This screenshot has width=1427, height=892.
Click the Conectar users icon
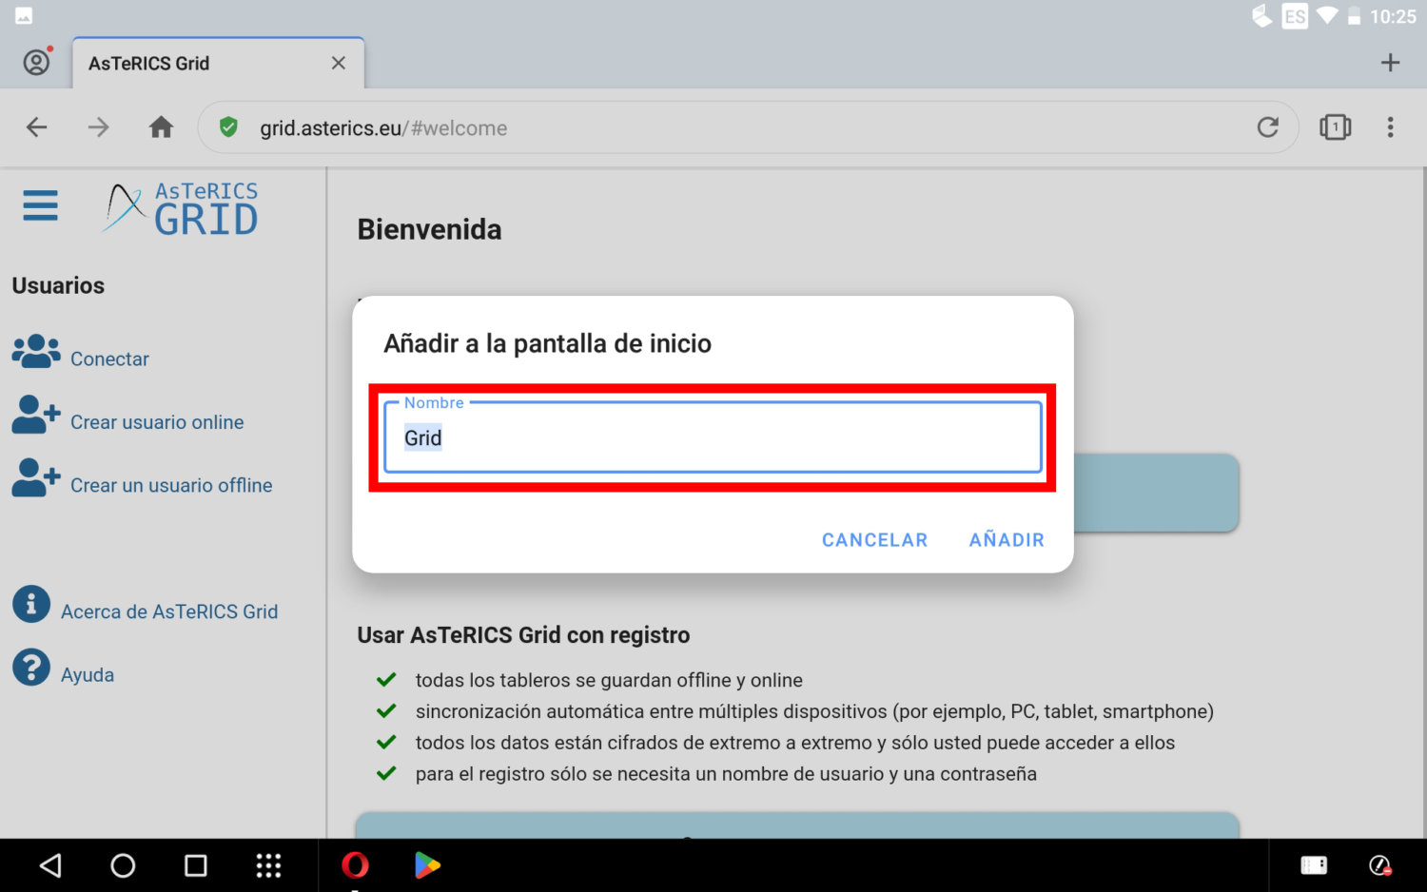tap(34, 351)
